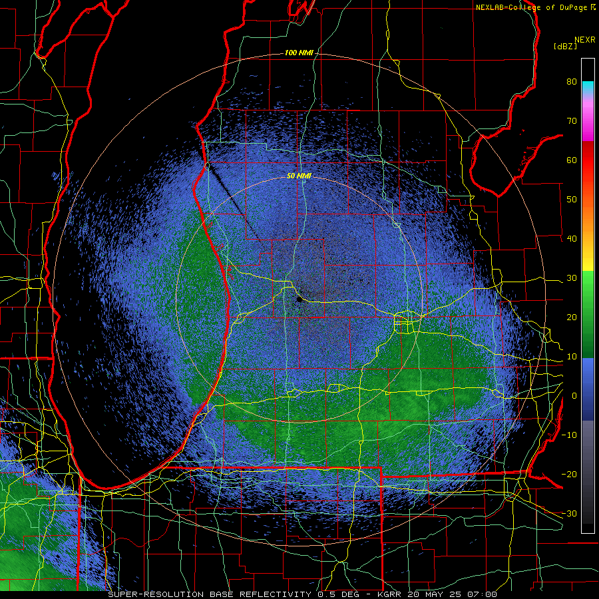Screen dimensions: 599x599
Task: Pick the bright green segment of the color bar
Action: click(588, 286)
